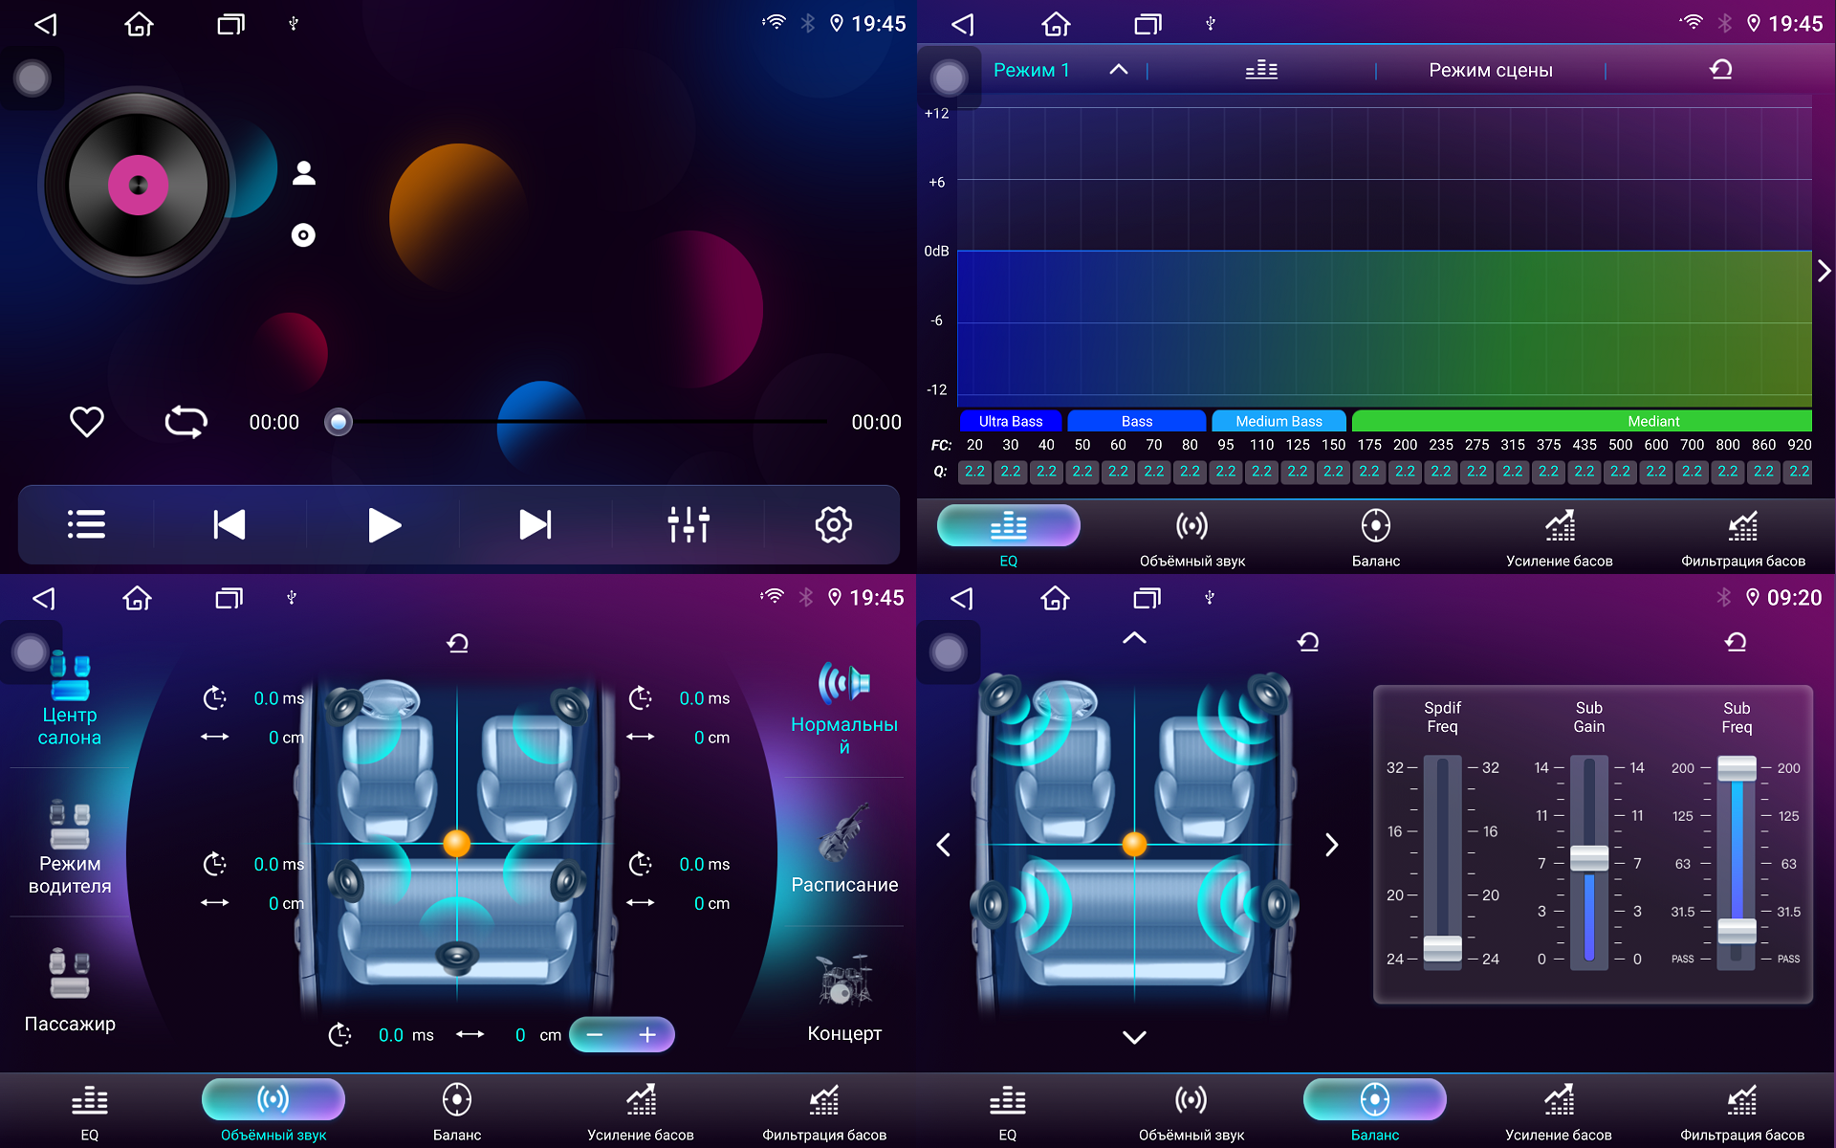The width and height of the screenshot is (1836, 1148).
Task: Click plus to increase subwoofer delay
Action: 647,1034
